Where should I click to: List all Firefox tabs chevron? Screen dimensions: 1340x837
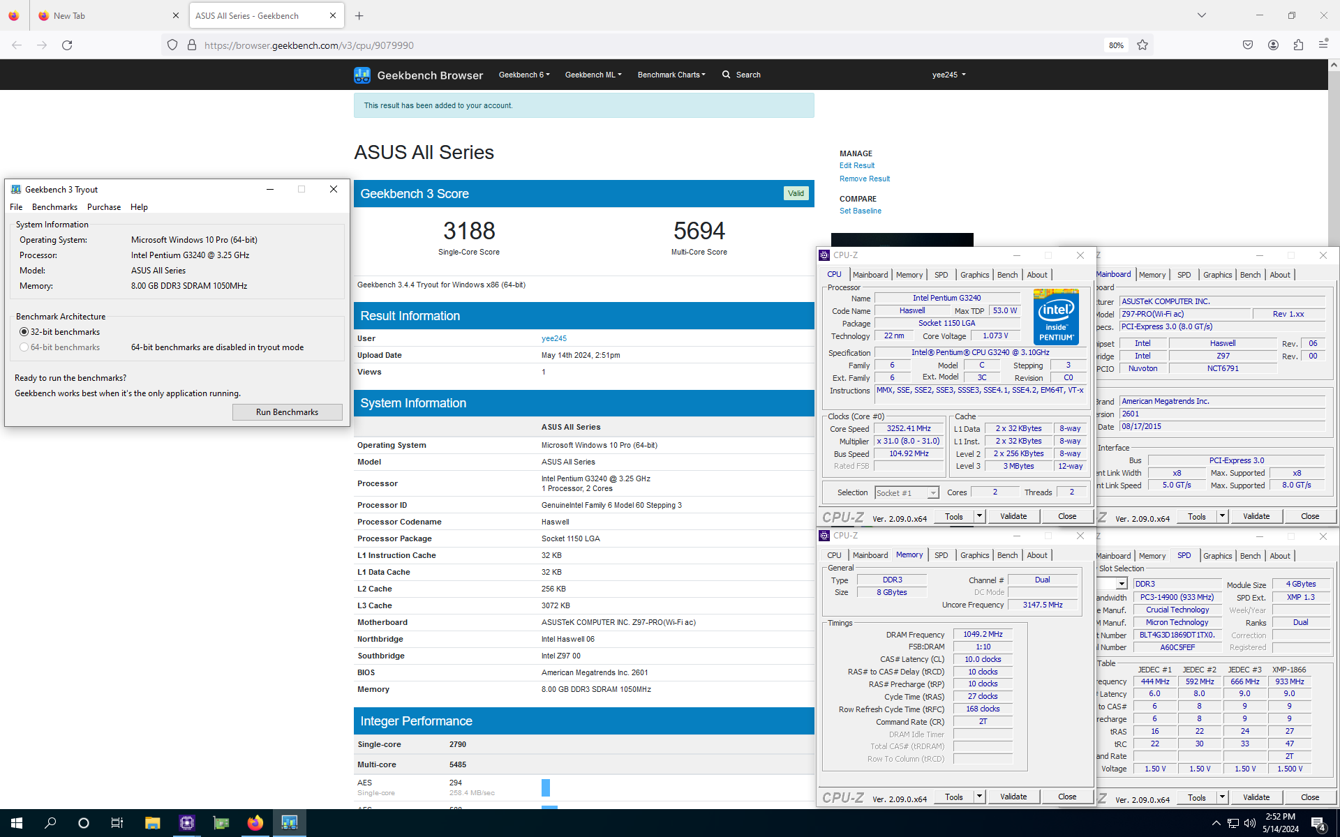1201,15
